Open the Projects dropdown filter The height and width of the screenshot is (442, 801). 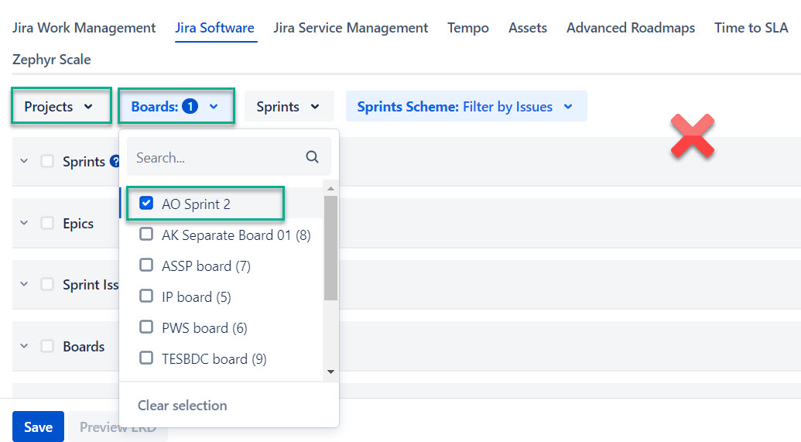59,107
